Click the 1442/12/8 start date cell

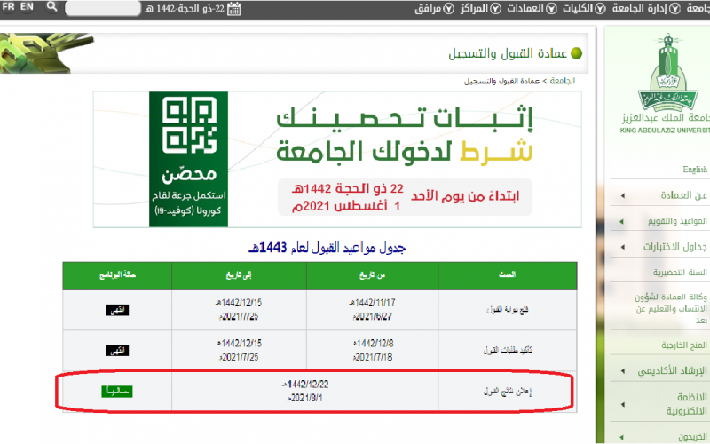tap(372, 350)
